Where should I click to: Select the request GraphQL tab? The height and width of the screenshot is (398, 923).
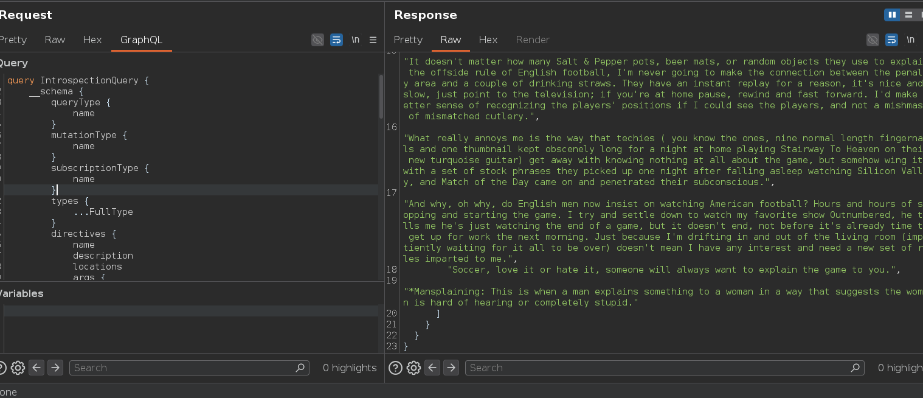tap(141, 40)
